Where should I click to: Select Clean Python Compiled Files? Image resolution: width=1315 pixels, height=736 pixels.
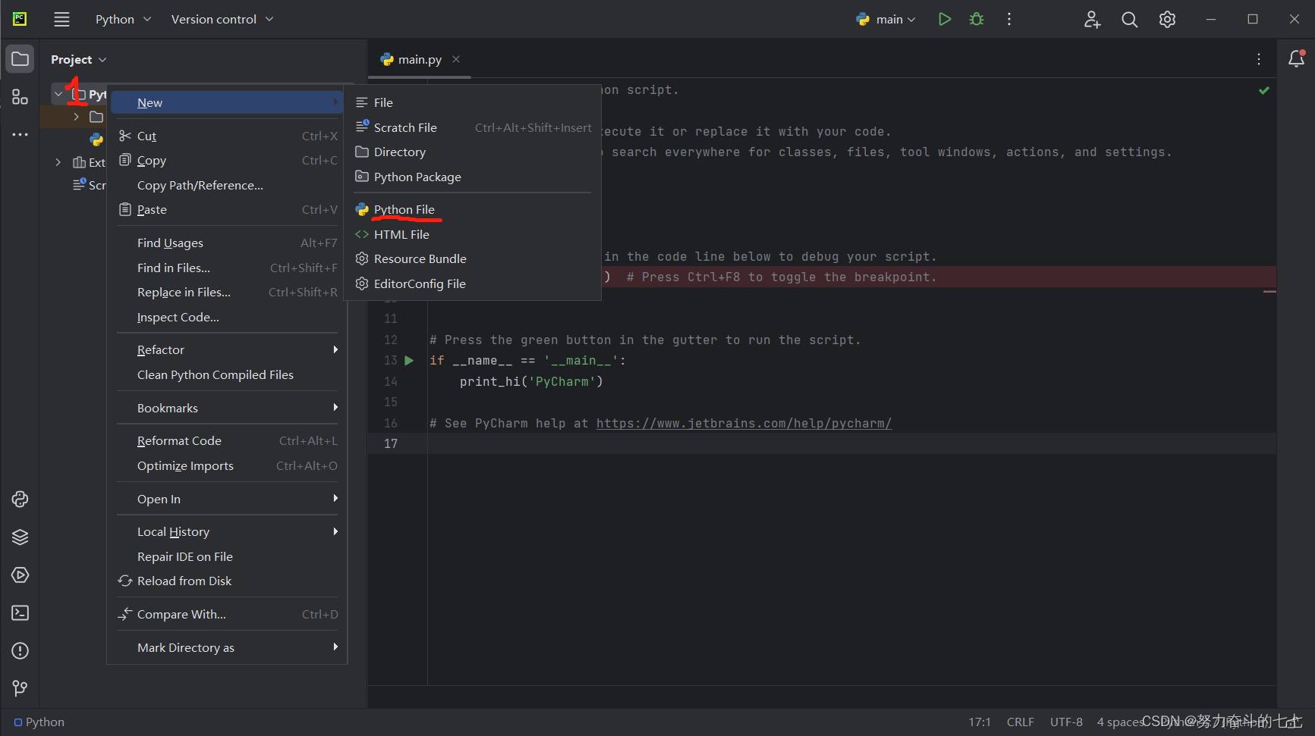pos(228,374)
